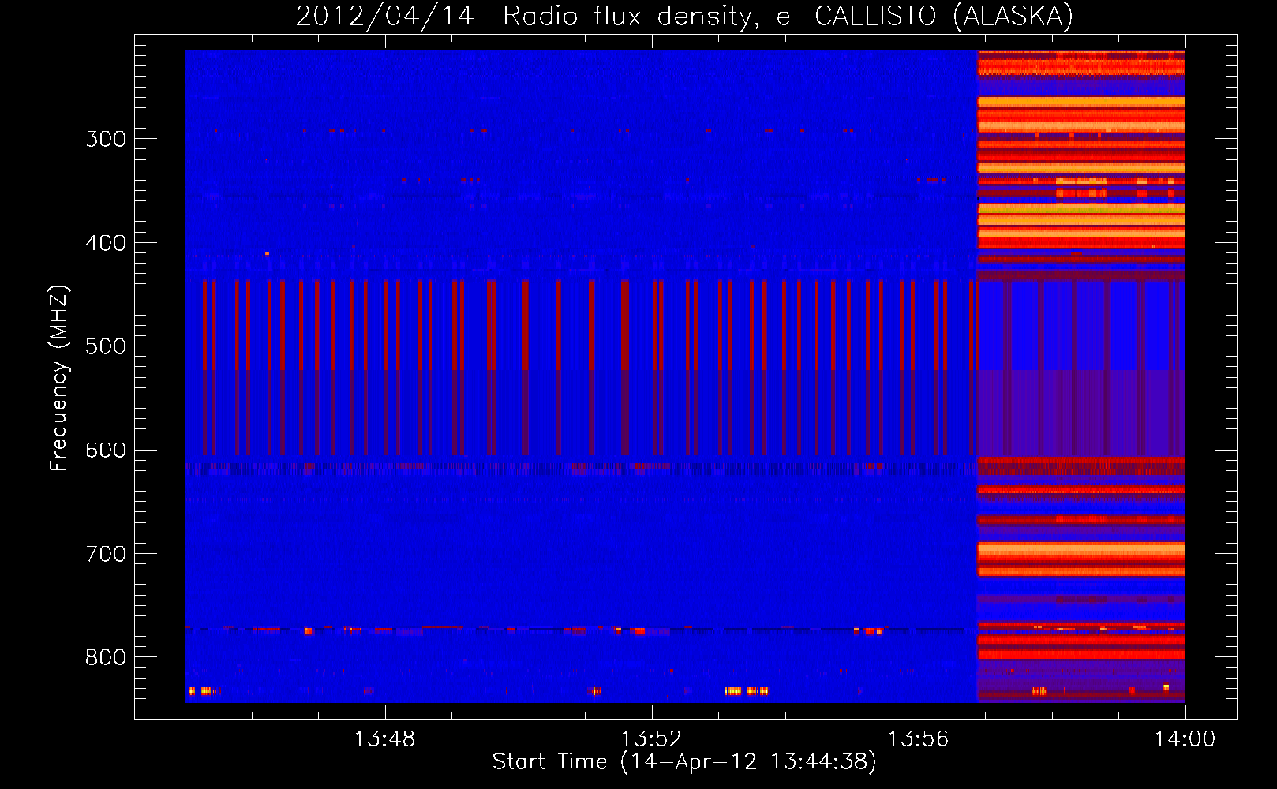Select the 700 frequency tick label
The image size is (1277, 789).
[x=106, y=554]
